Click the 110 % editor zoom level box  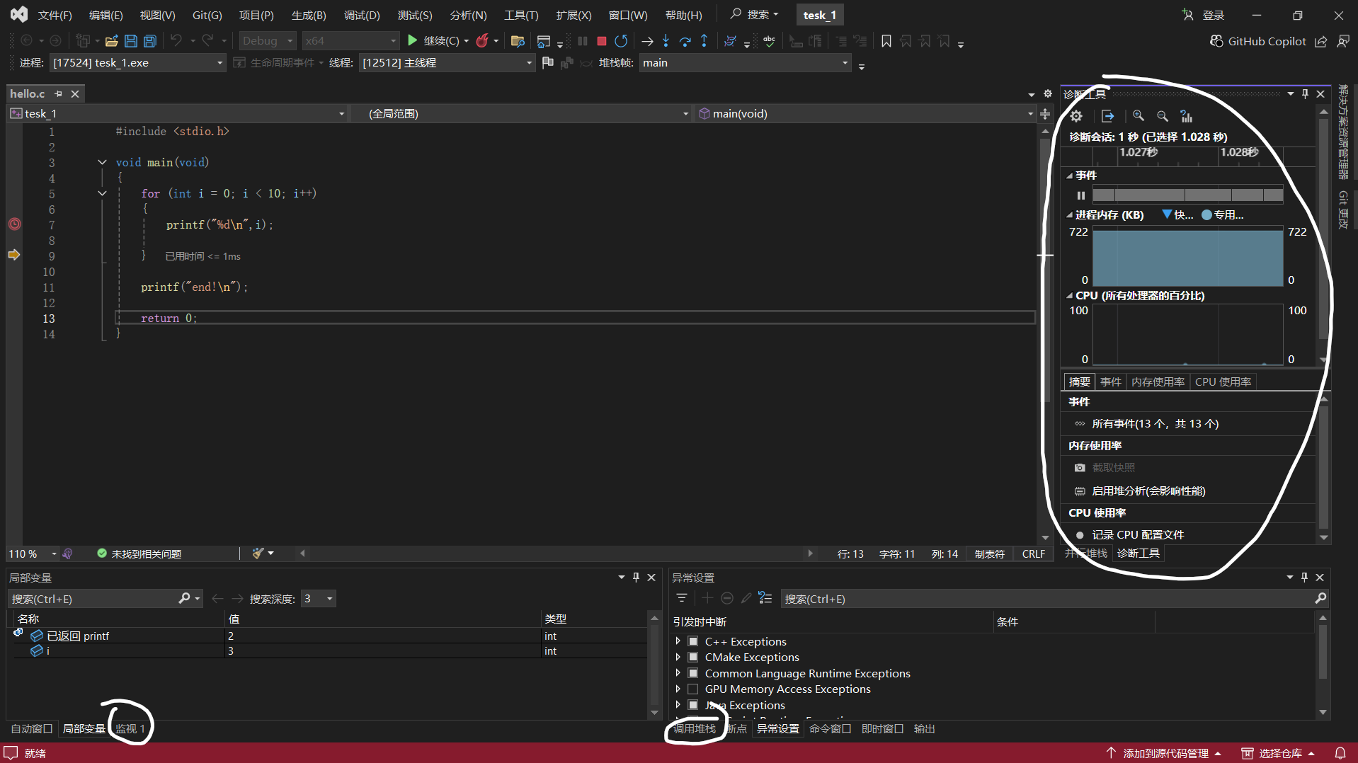click(33, 553)
